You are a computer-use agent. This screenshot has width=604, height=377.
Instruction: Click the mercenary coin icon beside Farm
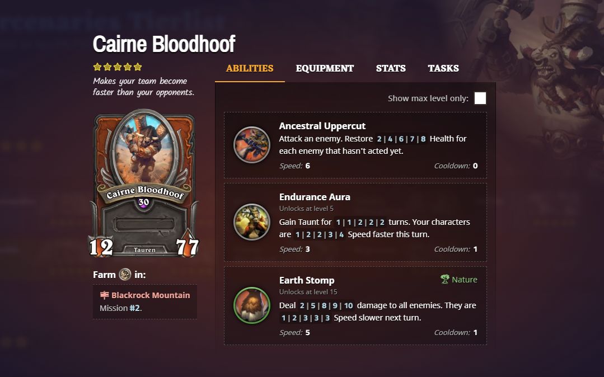click(125, 275)
